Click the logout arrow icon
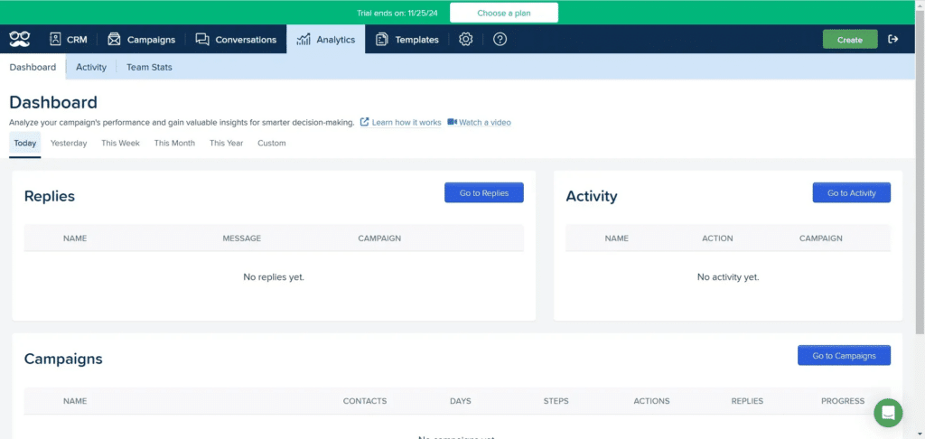The width and height of the screenshot is (925, 439). pyautogui.click(x=893, y=39)
